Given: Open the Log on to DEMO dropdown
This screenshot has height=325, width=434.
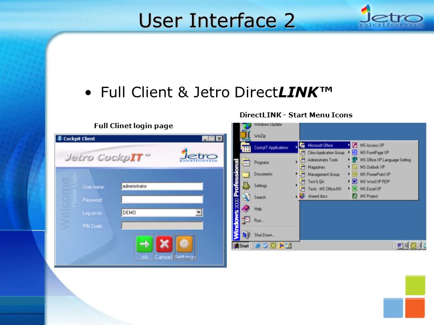Looking at the screenshot, I should (x=199, y=213).
